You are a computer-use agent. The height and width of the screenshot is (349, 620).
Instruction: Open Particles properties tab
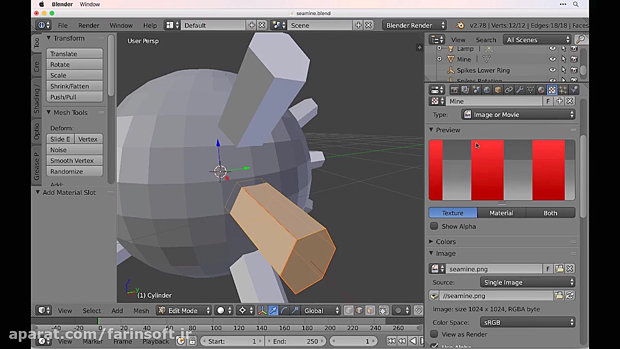click(563, 90)
